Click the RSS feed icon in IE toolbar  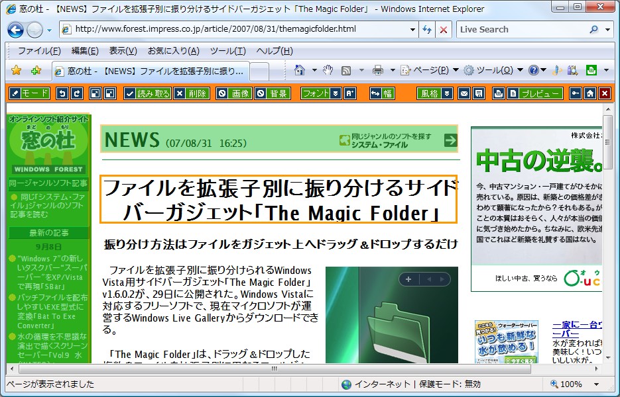345,69
